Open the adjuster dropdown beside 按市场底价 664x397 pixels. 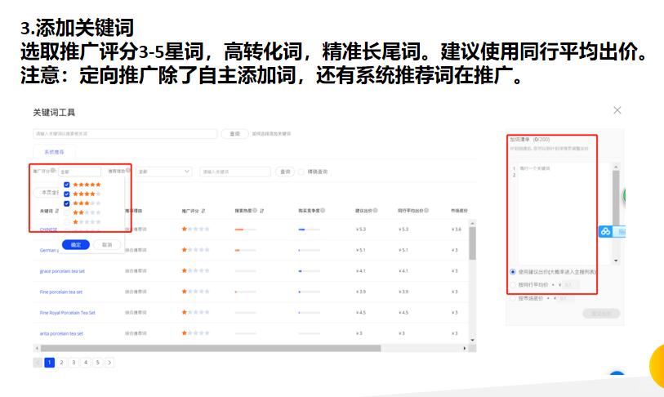[x=548, y=298]
